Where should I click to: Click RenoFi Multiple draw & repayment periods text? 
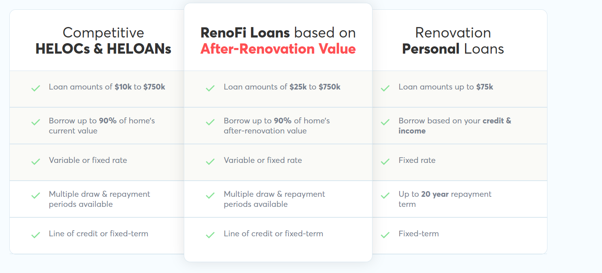click(274, 199)
